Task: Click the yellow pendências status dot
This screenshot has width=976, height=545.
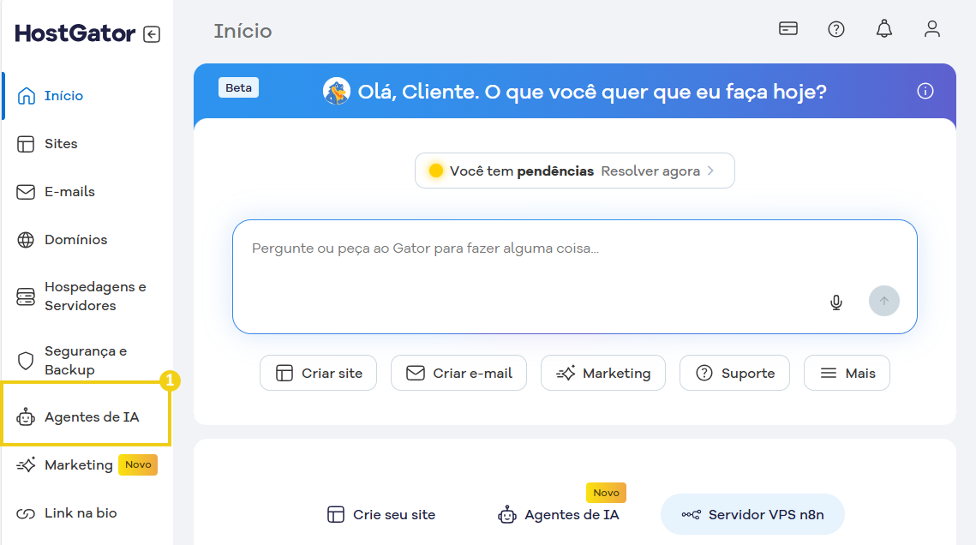Action: tap(436, 170)
